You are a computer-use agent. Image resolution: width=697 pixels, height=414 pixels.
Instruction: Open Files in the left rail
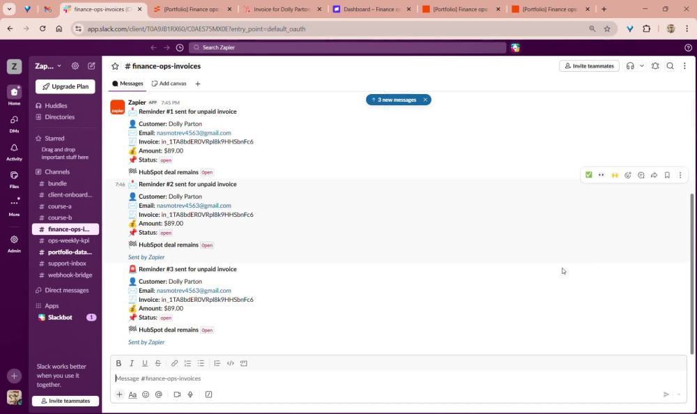[14, 179]
